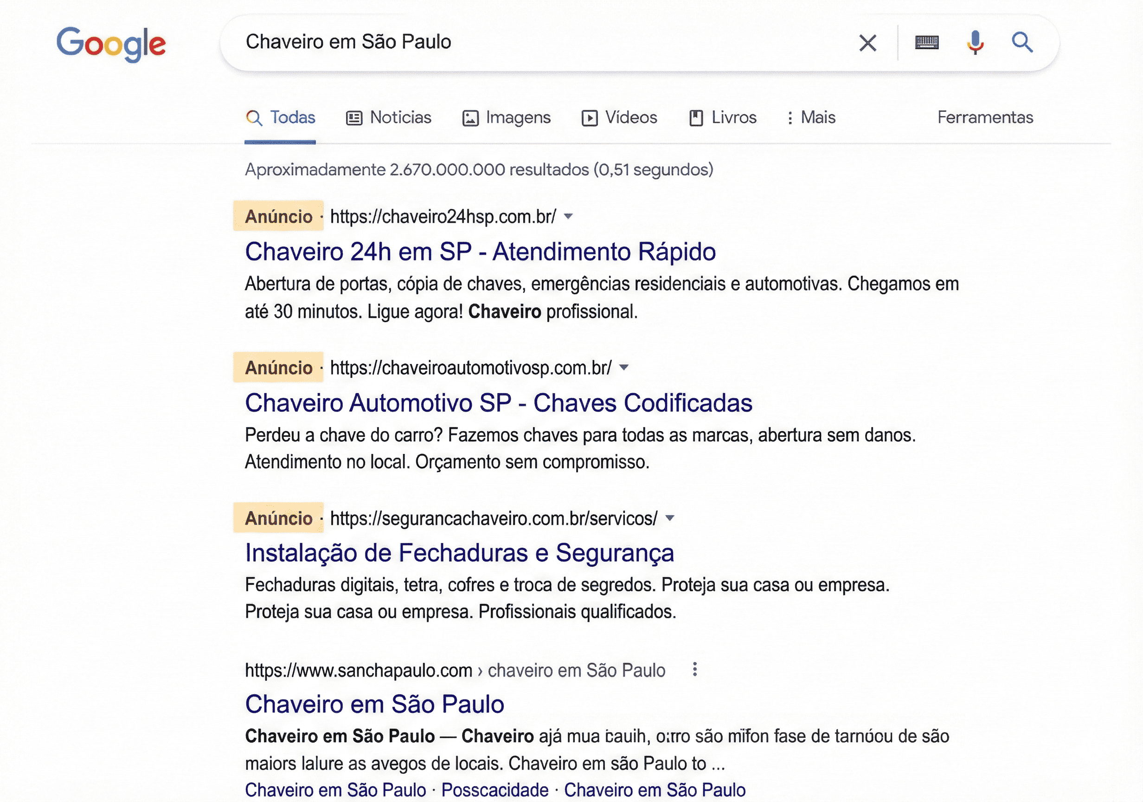1143x802 pixels.
Task: Click the blue magnifier search icon
Action: tap(1022, 43)
